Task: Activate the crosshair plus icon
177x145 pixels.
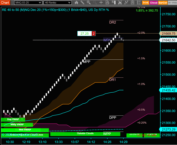Action: [101, 3]
